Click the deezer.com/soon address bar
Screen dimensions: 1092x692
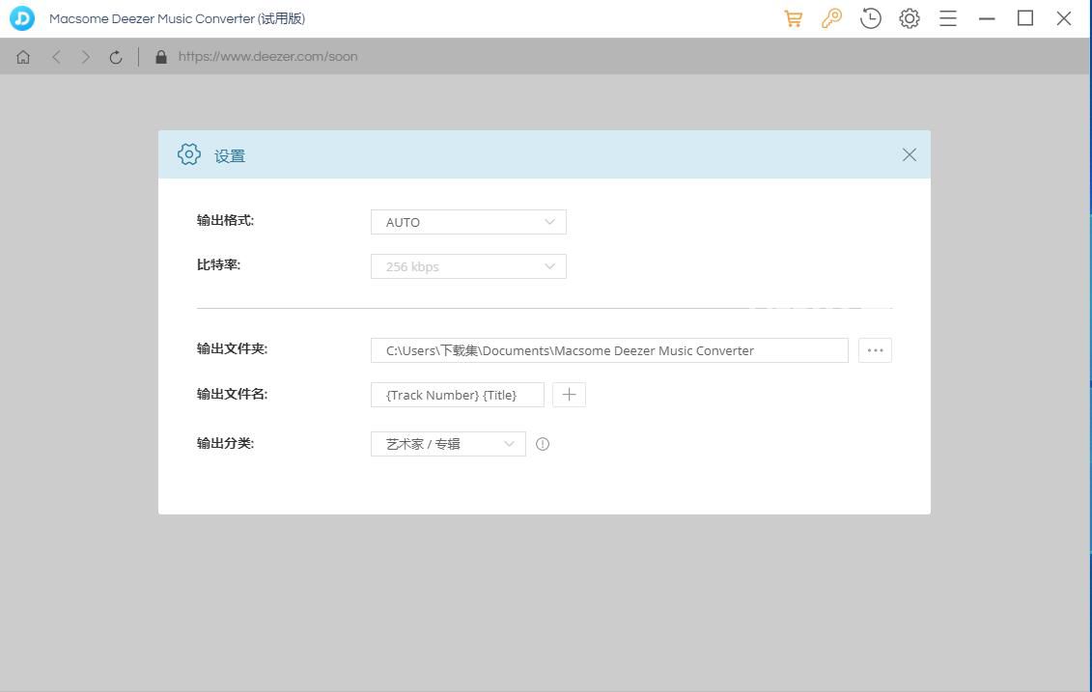tap(268, 57)
